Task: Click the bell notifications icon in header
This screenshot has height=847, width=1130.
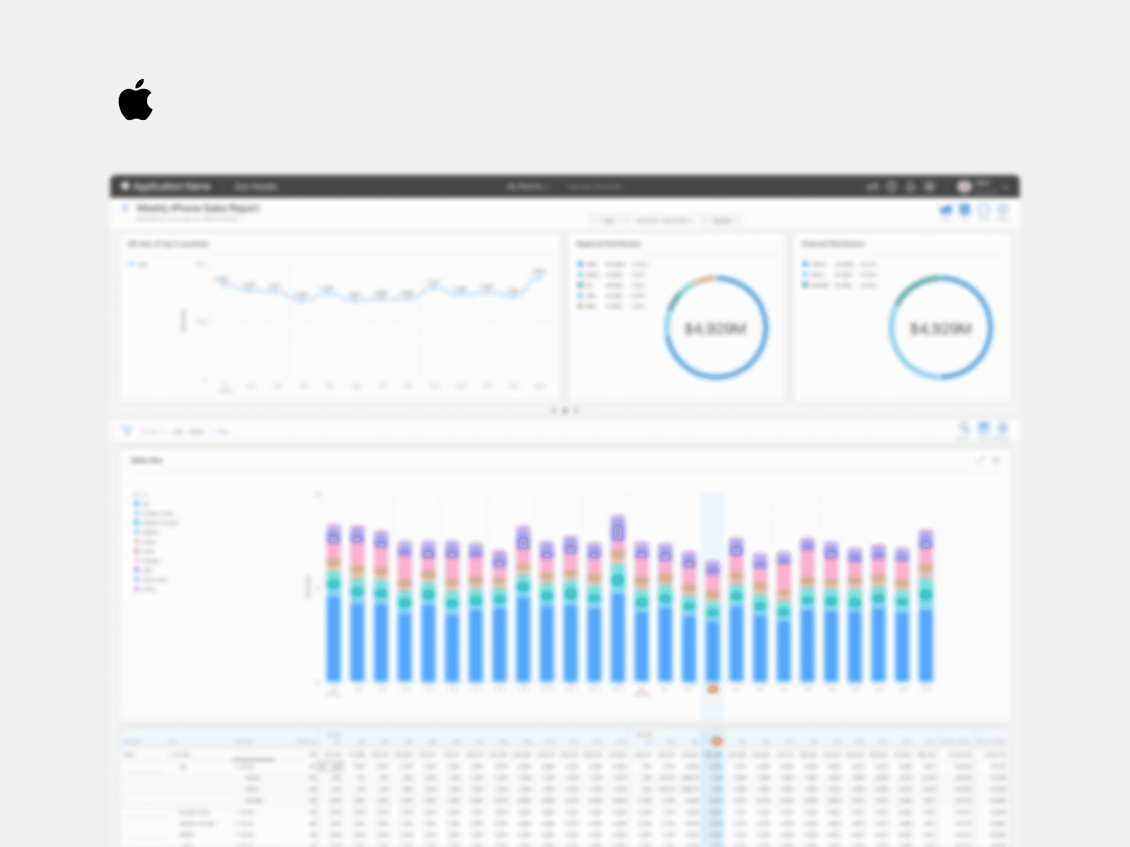Action: (x=910, y=187)
